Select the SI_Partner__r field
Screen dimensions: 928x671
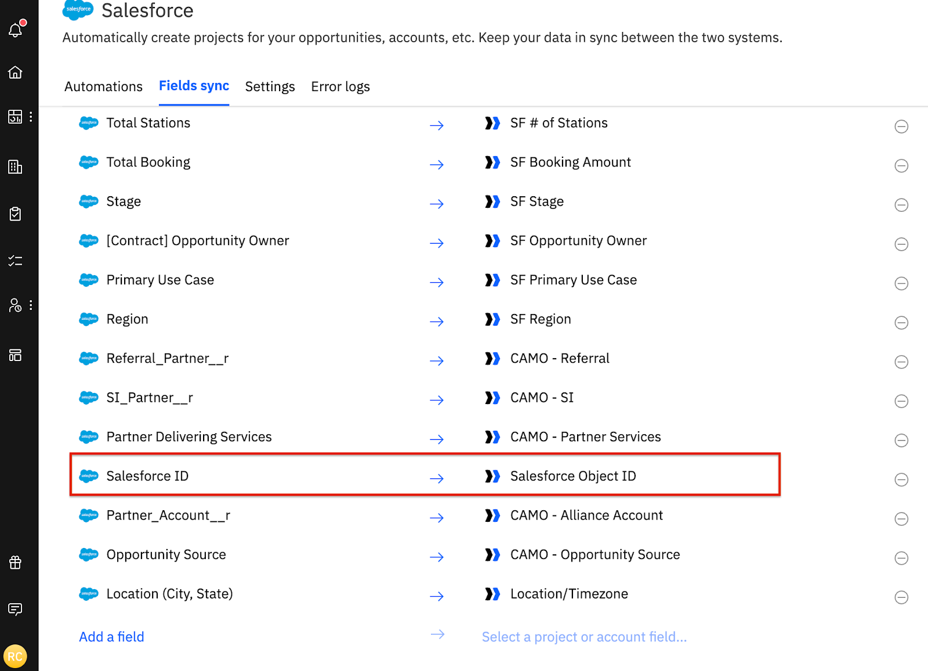pos(149,398)
